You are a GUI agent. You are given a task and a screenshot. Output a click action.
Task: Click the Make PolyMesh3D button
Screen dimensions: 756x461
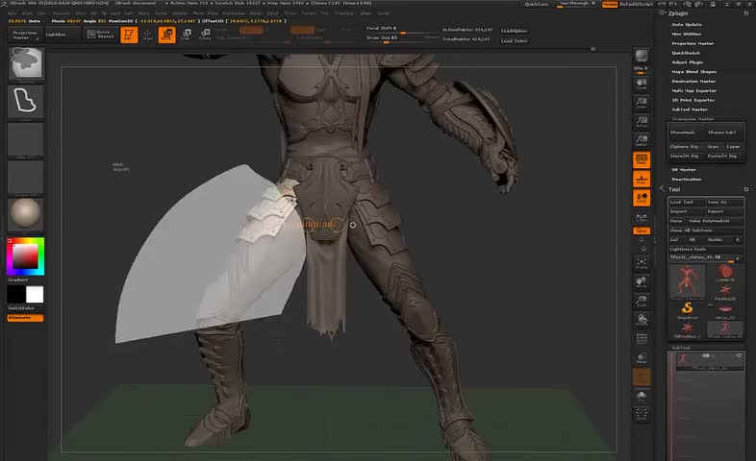point(715,221)
